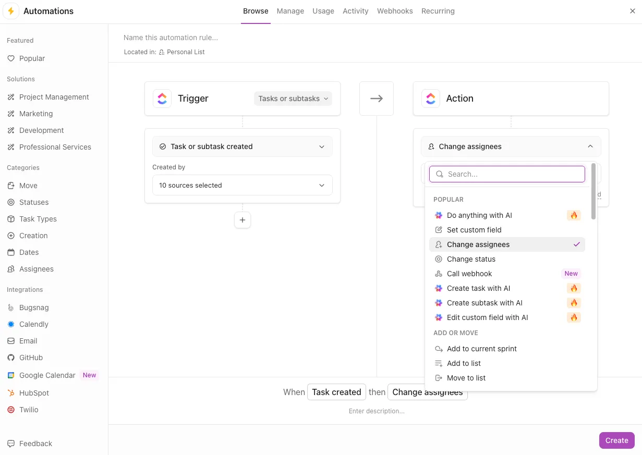Click the Google Calendar icon
Viewport: 642px width, 455px height.
[x=11, y=375]
